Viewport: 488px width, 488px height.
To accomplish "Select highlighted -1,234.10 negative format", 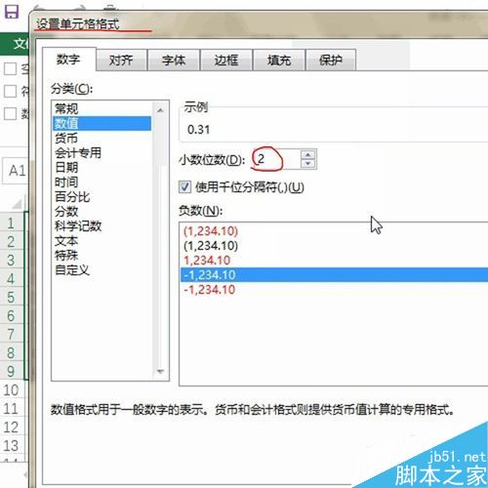I will [x=334, y=275].
